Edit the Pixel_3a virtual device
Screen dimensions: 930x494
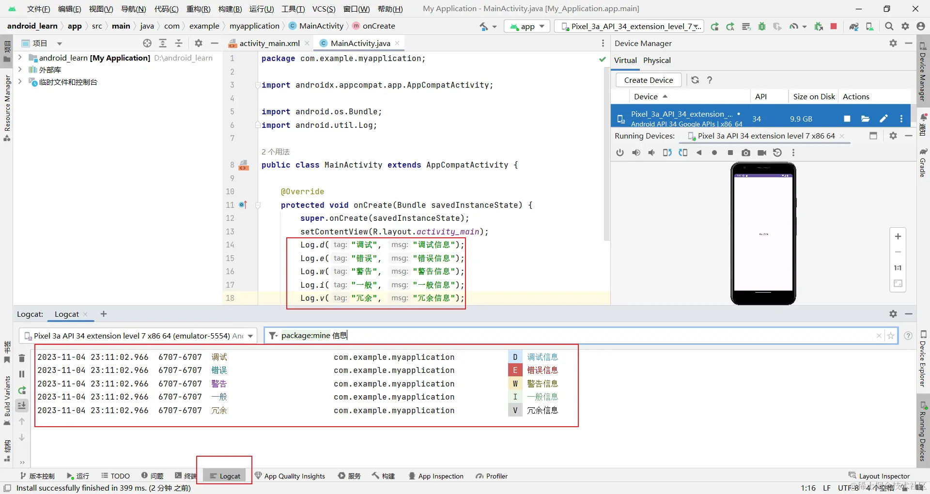coord(883,119)
